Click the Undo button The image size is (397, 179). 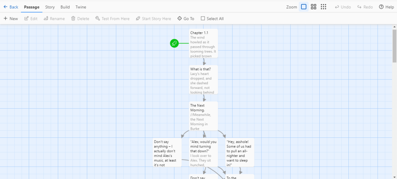343,7
